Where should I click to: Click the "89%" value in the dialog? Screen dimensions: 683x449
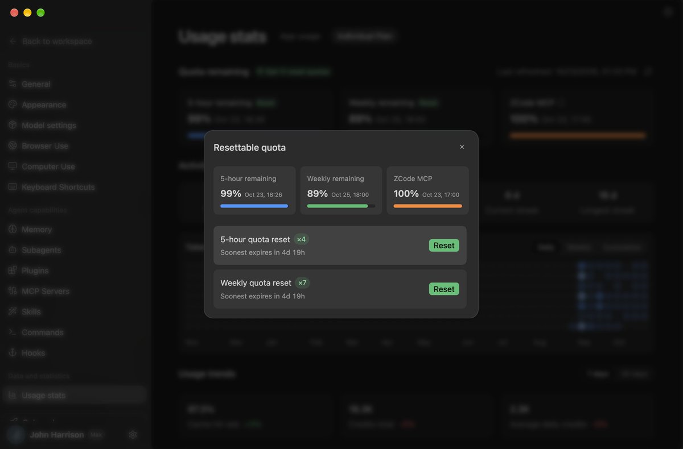318,194
